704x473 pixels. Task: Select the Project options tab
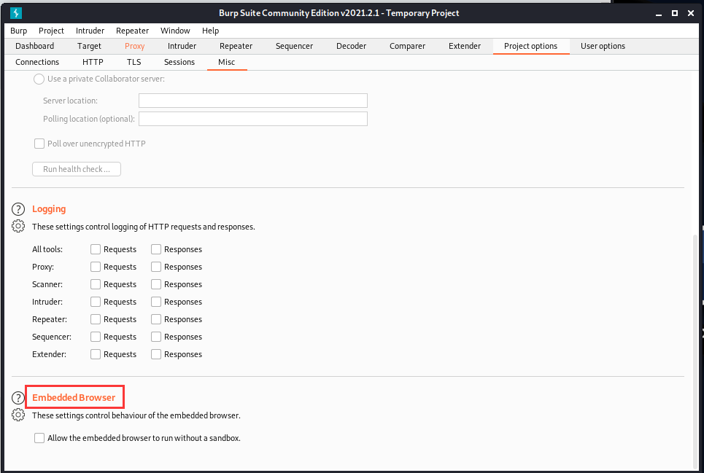point(530,46)
